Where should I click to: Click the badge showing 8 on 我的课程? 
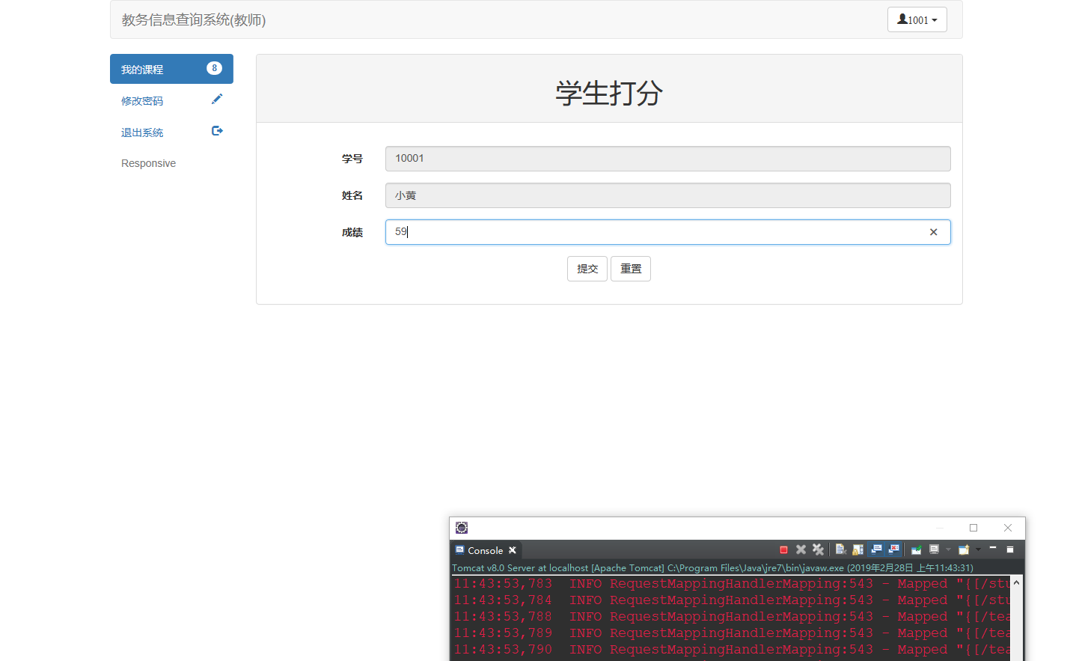click(214, 68)
